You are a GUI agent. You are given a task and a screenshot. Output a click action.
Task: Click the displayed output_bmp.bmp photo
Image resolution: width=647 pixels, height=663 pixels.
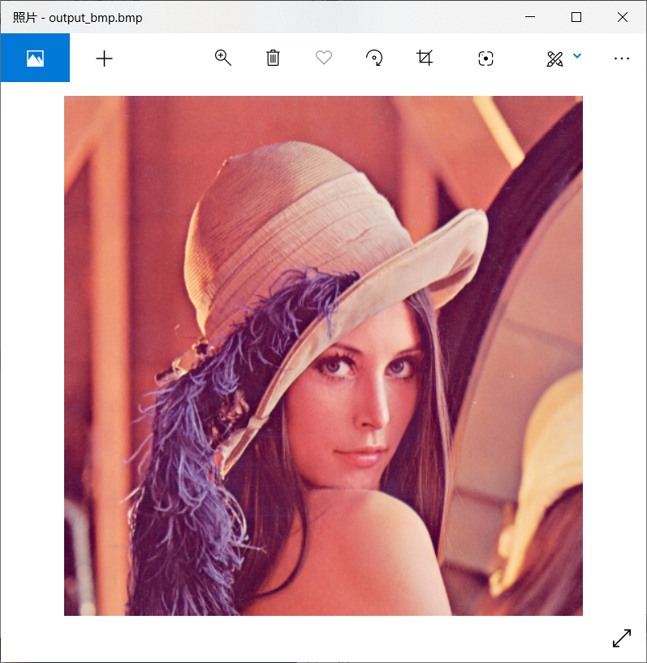(323, 356)
